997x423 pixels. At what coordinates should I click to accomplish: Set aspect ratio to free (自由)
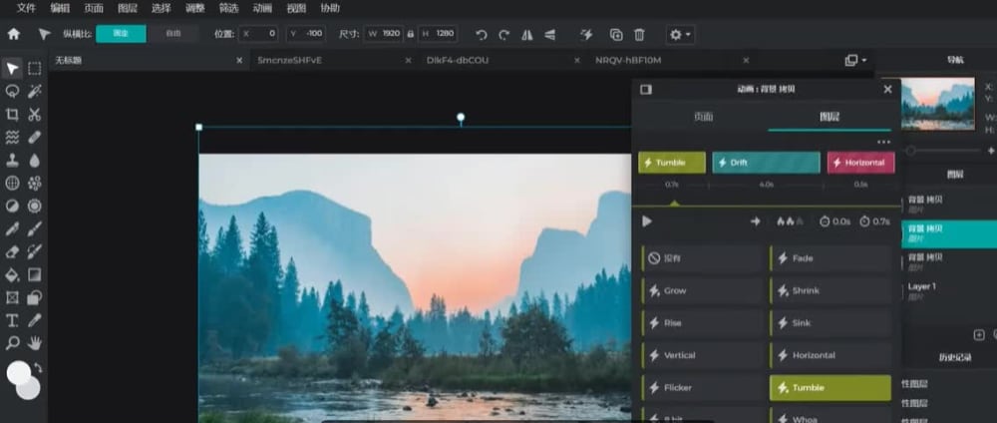(172, 34)
